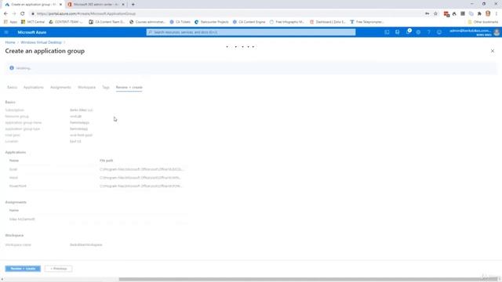Screen dimensions: 502x282
Task: Open Cloud Shell from the Azure header
Action: pyautogui.click(x=387, y=32)
